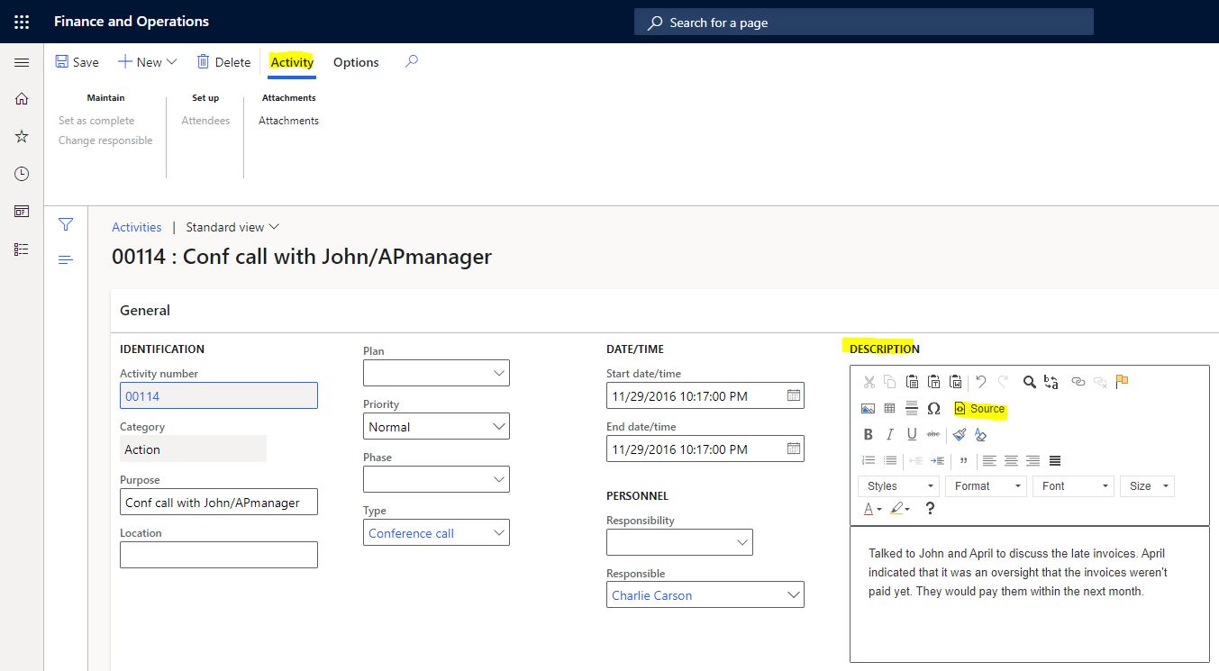Follow the Activities breadcrumb link
Screen dimensions: 1219x671
pyautogui.click(x=137, y=227)
